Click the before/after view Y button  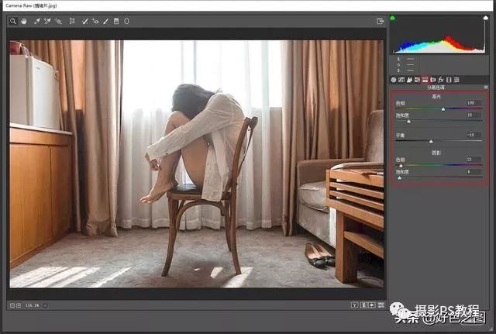(353, 305)
